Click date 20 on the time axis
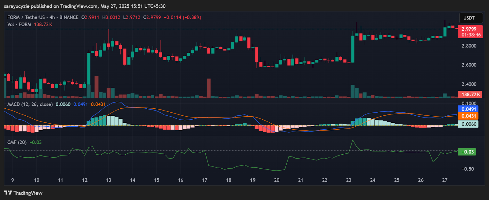The image size is (489, 200). click(277, 180)
